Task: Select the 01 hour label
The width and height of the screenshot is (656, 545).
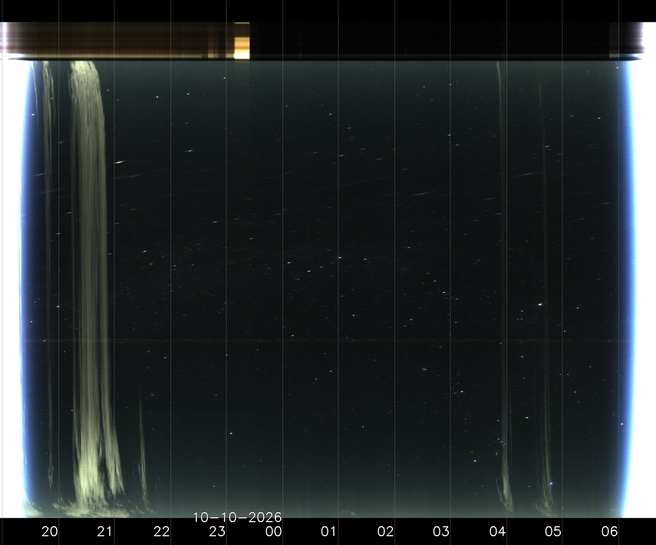Action: [x=329, y=532]
